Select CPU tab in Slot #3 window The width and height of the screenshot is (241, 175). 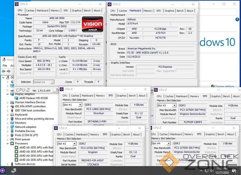(159, 96)
